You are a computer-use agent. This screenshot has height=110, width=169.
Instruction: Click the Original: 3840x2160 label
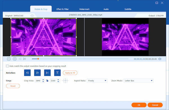pos(14,16)
